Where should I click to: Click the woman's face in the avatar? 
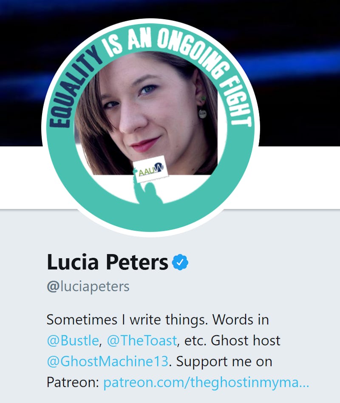coord(144,111)
